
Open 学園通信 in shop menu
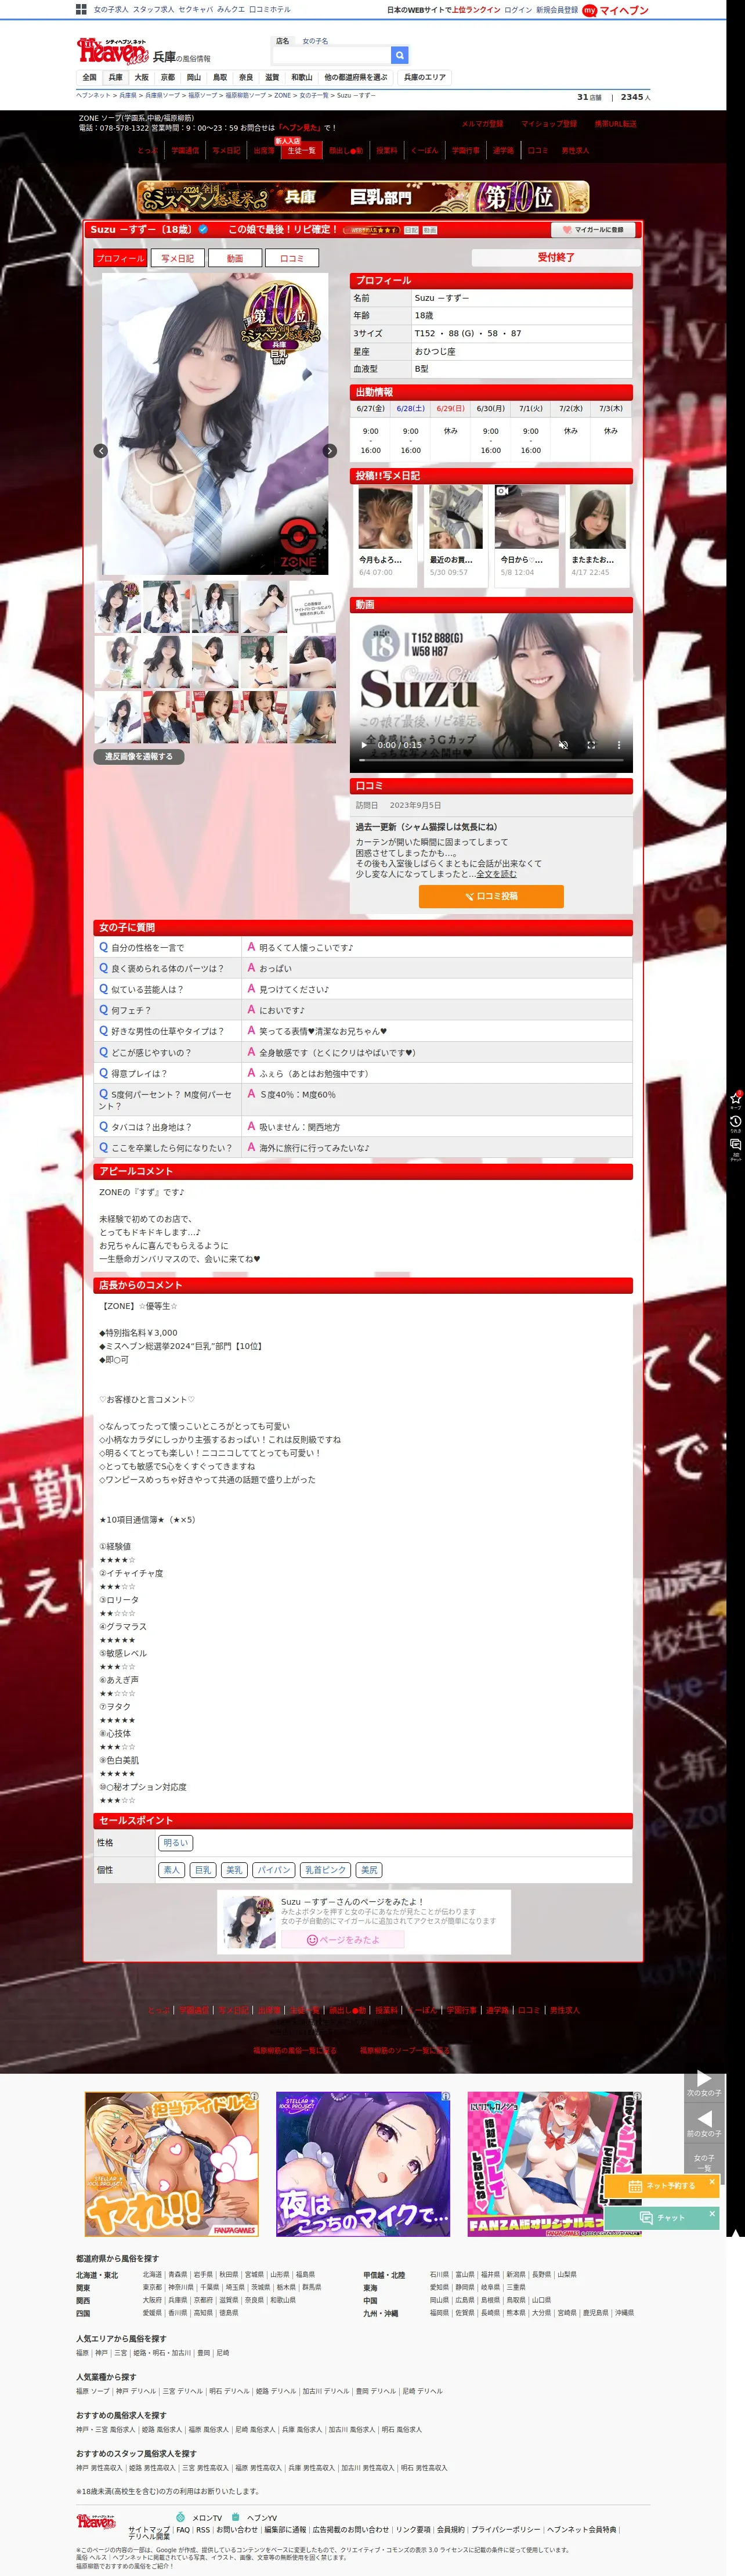click(185, 150)
